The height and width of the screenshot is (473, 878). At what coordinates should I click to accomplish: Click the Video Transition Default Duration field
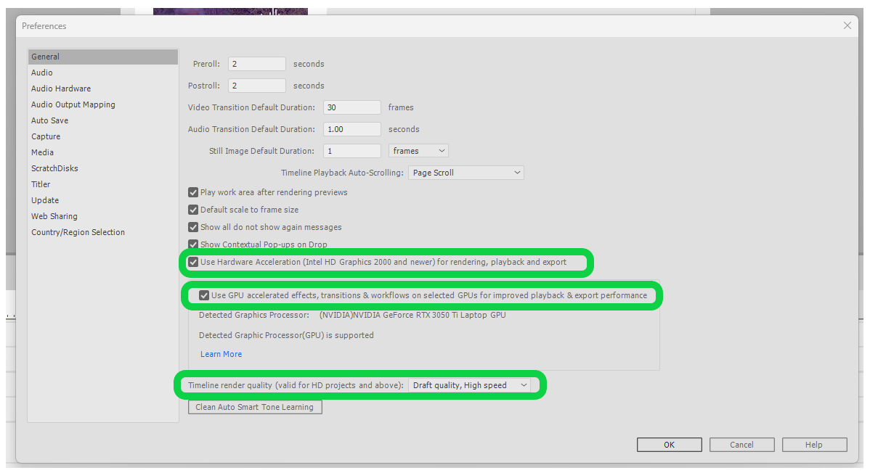(351, 107)
